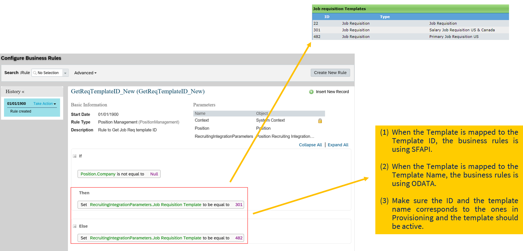523x251 pixels.
Task: Open the Rule search dropdown arrow
Action: (x=65, y=73)
